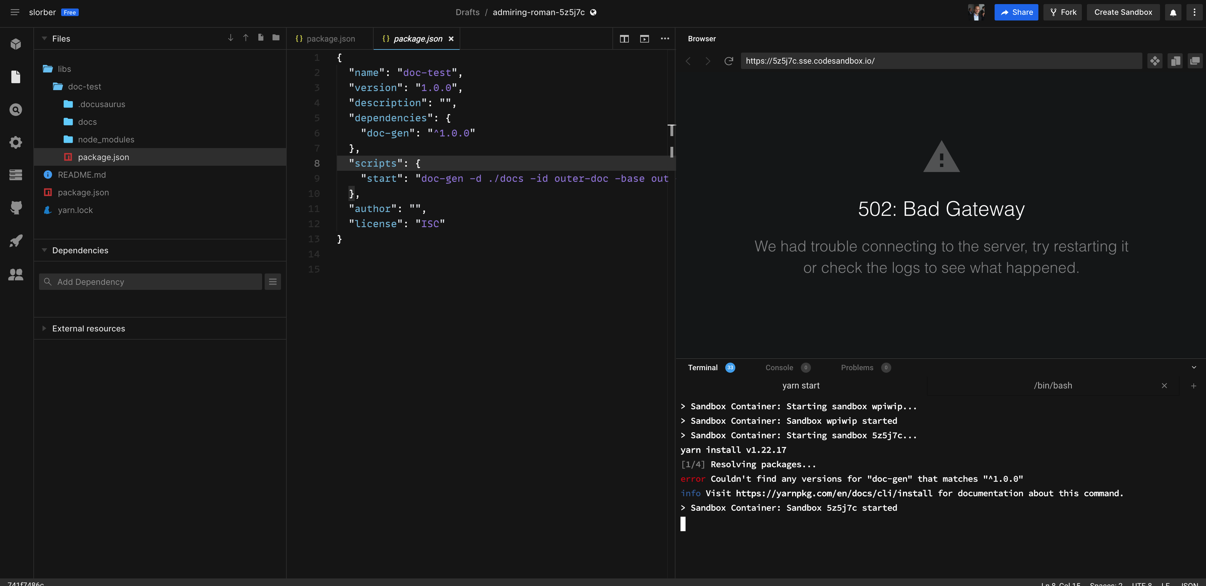Image resolution: width=1206 pixels, height=586 pixels.
Task: Switch to the Console tab
Action: [x=787, y=367]
